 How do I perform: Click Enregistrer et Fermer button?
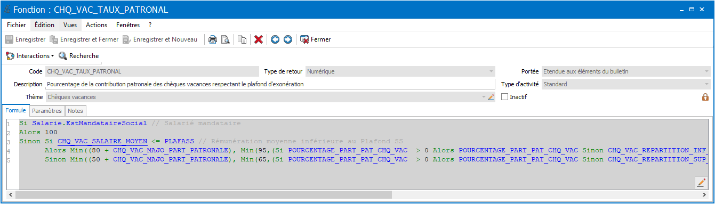[x=84, y=39]
